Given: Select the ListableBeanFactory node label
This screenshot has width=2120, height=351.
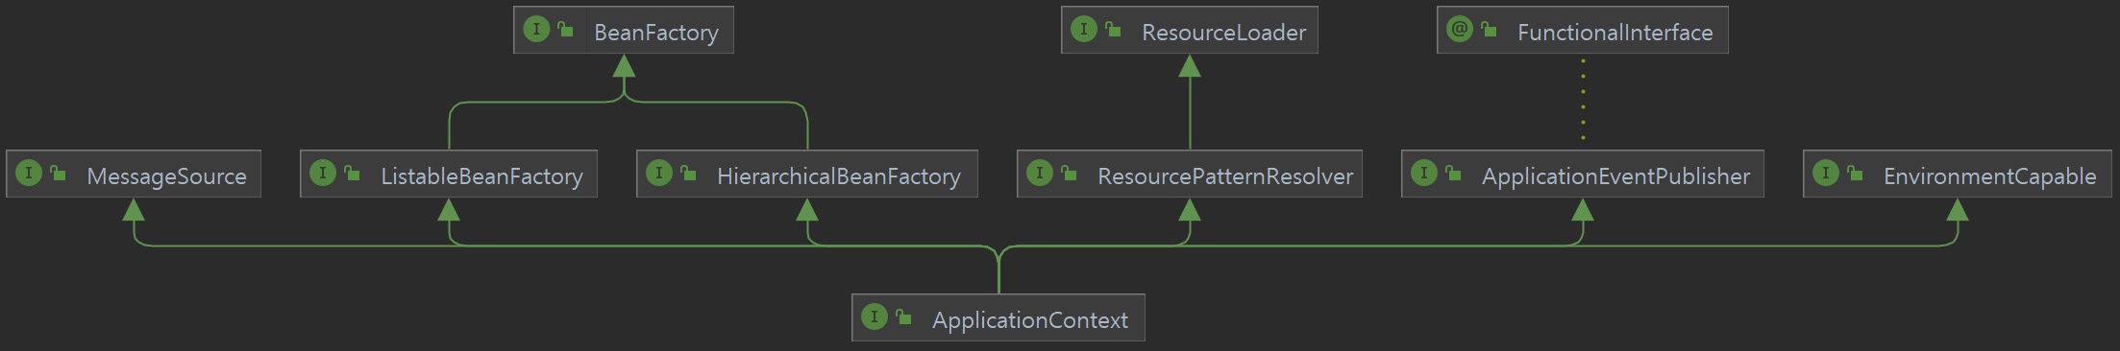Looking at the screenshot, I should coord(481,176).
